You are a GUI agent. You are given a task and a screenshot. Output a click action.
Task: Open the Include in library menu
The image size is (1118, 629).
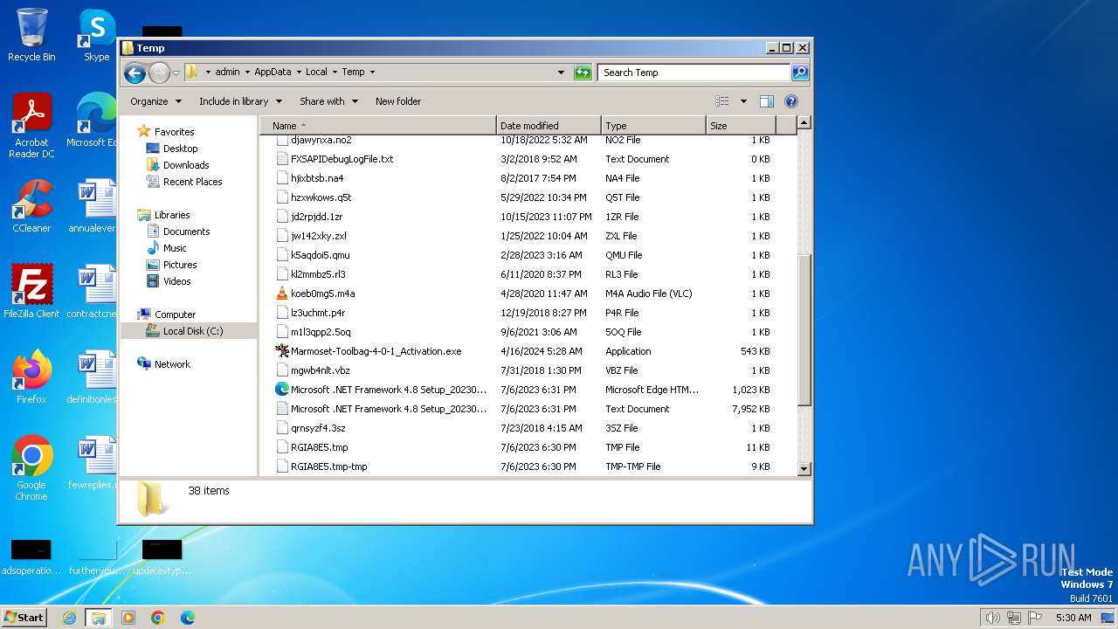239,101
